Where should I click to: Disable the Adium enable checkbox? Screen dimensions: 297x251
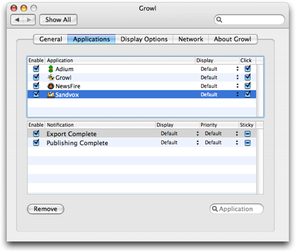(37, 68)
